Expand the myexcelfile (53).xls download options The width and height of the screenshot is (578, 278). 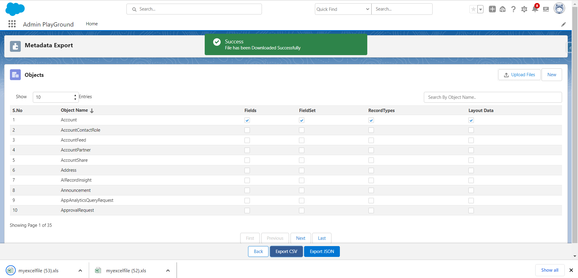(x=80, y=270)
